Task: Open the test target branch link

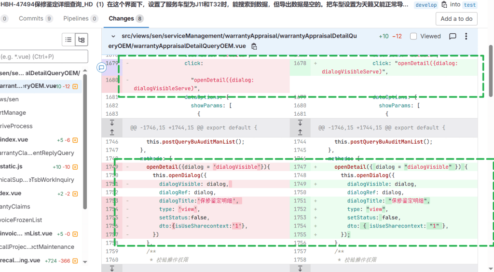Action: point(469,5)
